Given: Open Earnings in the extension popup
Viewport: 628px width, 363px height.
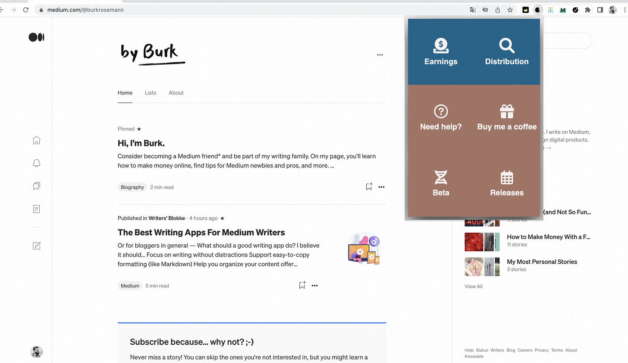Looking at the screenshot, I should tap(441, 52).
